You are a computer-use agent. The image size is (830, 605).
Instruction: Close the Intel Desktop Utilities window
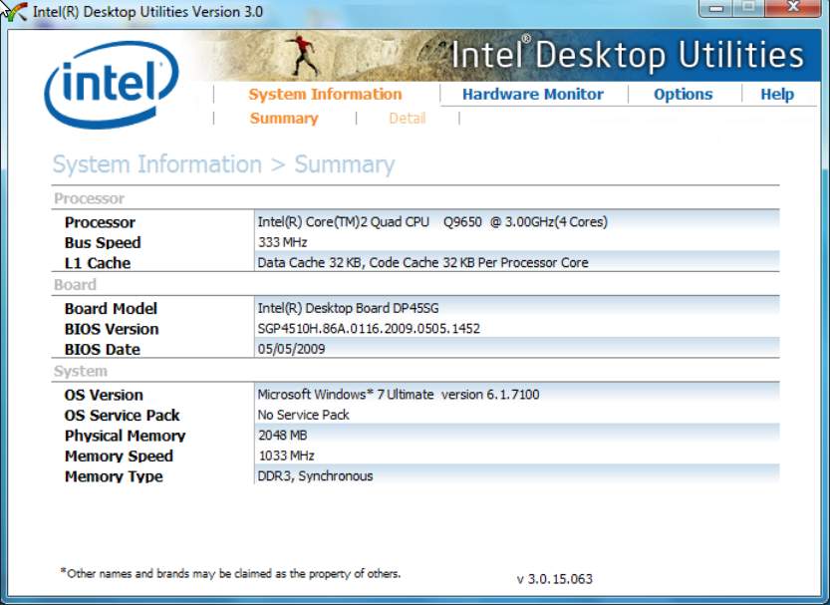pos(792,8)
